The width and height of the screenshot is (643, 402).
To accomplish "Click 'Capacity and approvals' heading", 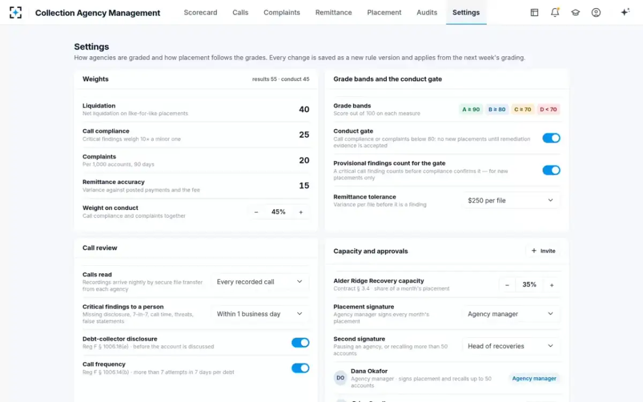I will 370,251.
